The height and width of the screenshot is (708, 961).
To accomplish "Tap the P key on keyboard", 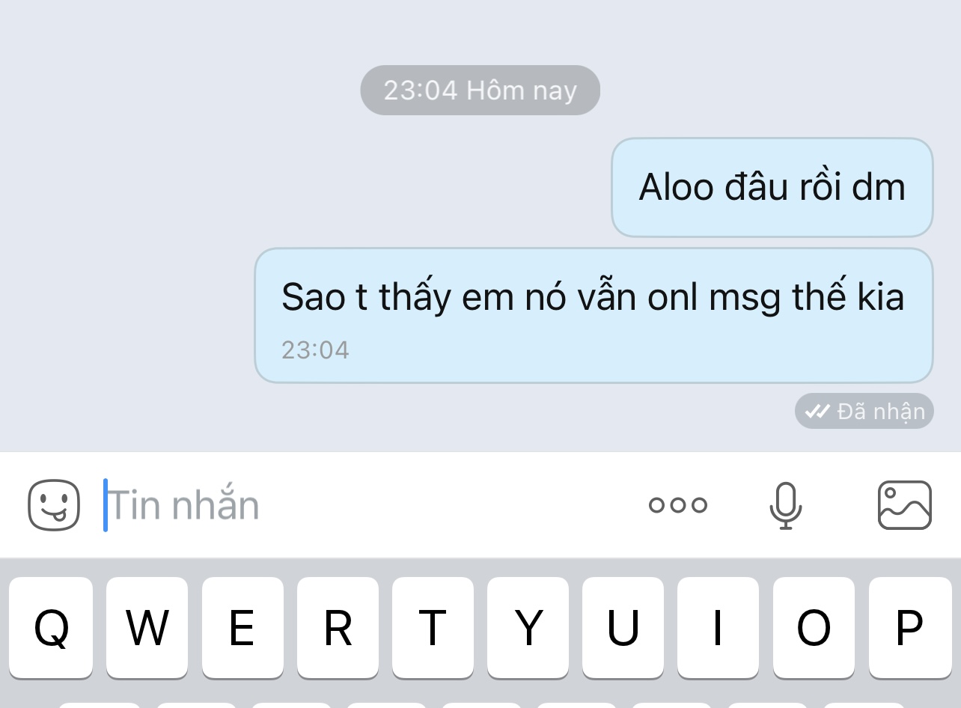I will [x=909, y=627].
